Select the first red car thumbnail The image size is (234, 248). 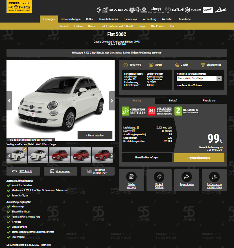point(60,155)
